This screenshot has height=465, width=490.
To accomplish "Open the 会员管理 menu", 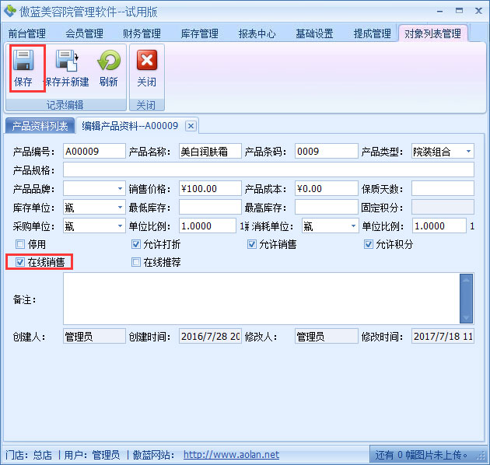I will pos(84,33).
